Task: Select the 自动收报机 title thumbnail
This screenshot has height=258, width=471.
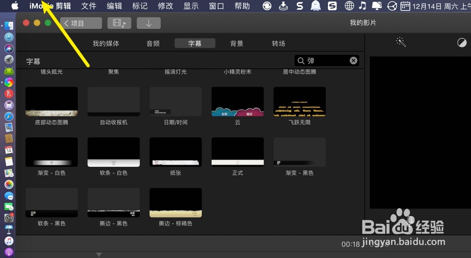Action: click(x=114, y=102)
